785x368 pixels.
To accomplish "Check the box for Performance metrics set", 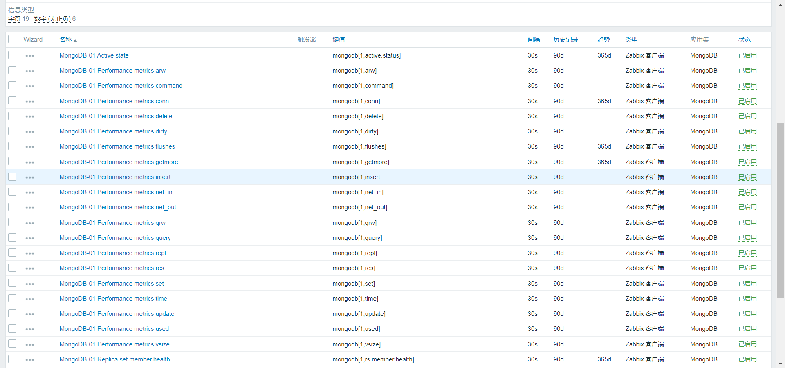I will tap(12, 283).
